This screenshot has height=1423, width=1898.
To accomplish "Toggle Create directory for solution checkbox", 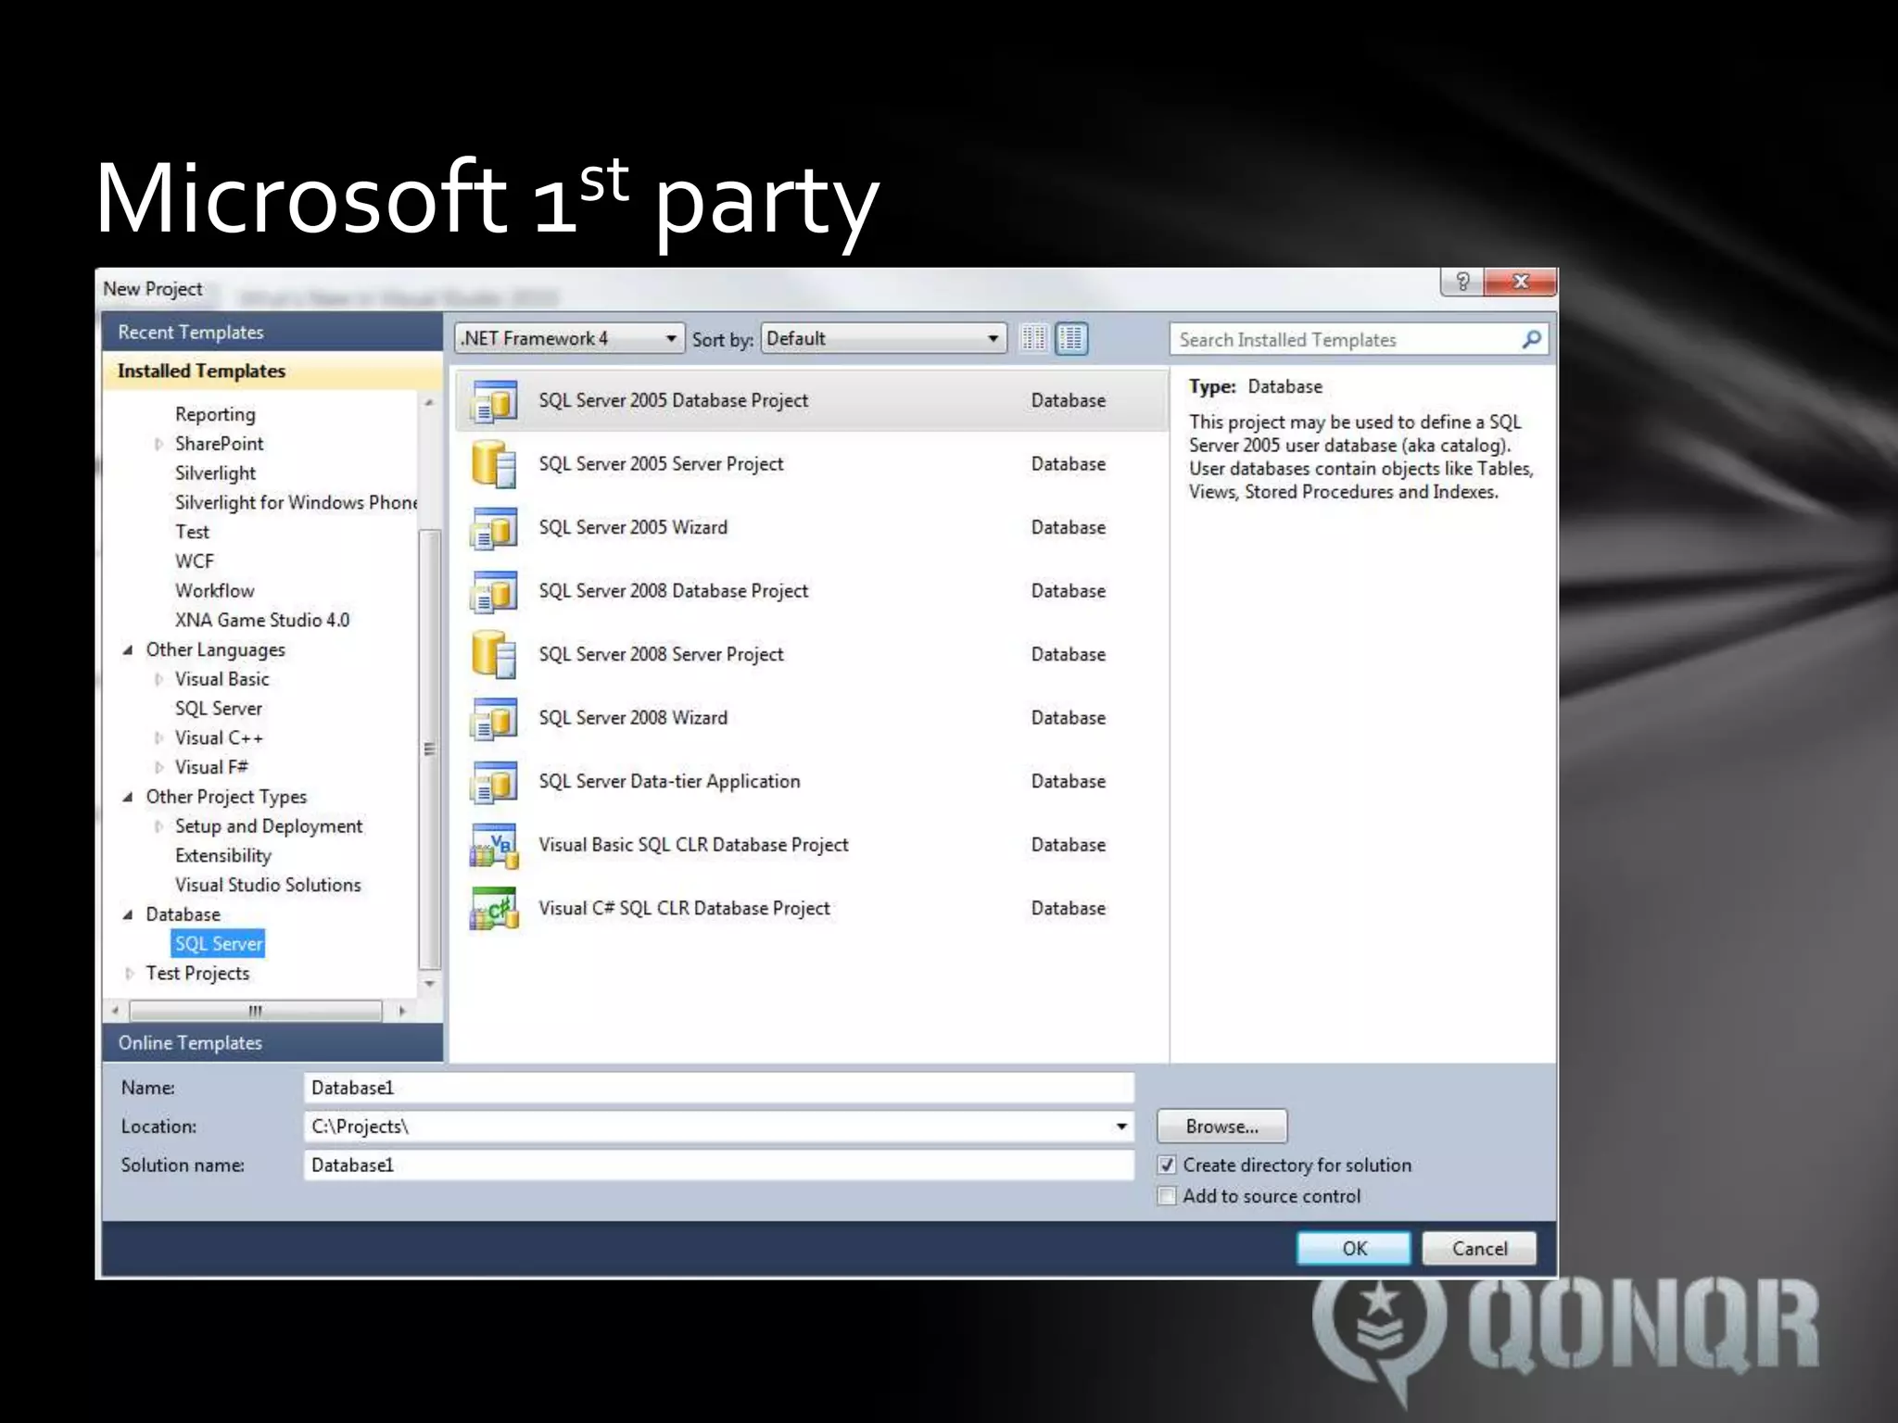I will point(1167,1165).
